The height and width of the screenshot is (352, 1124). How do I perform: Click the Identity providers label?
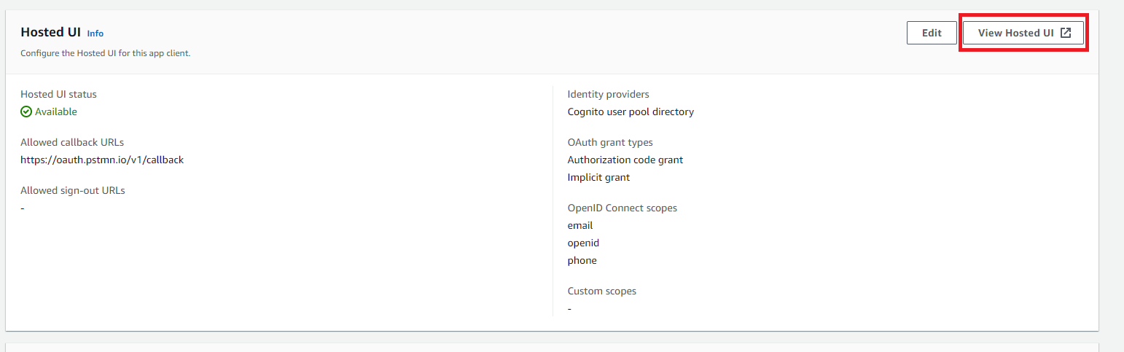[x=608, y=94]
